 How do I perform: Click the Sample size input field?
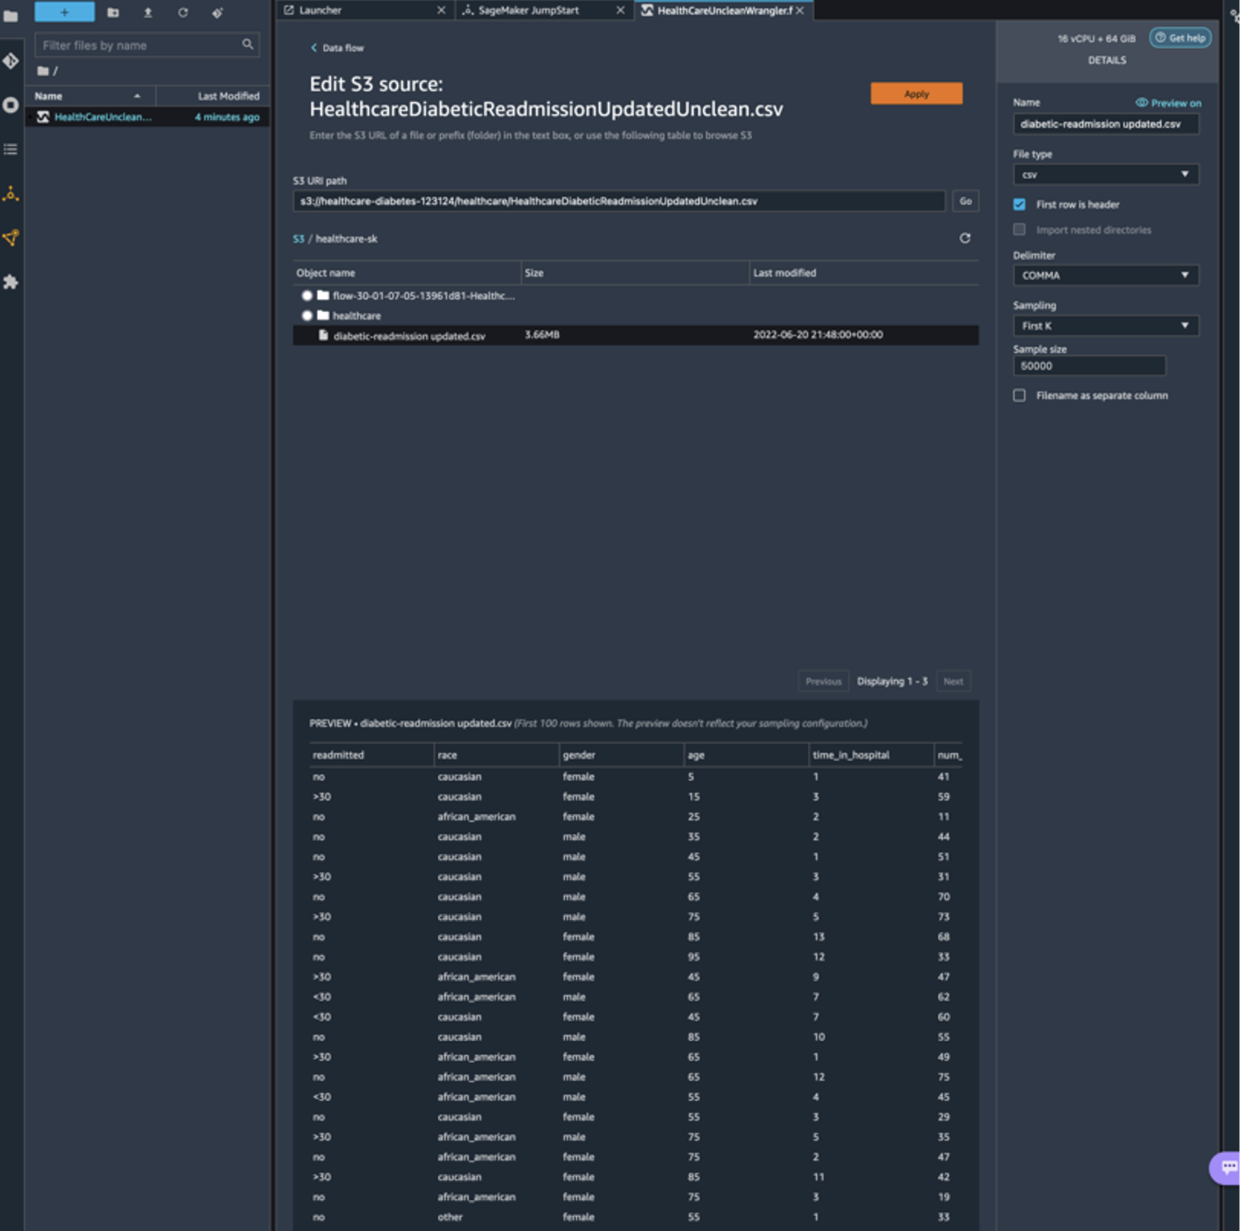tap(1089, 366)
